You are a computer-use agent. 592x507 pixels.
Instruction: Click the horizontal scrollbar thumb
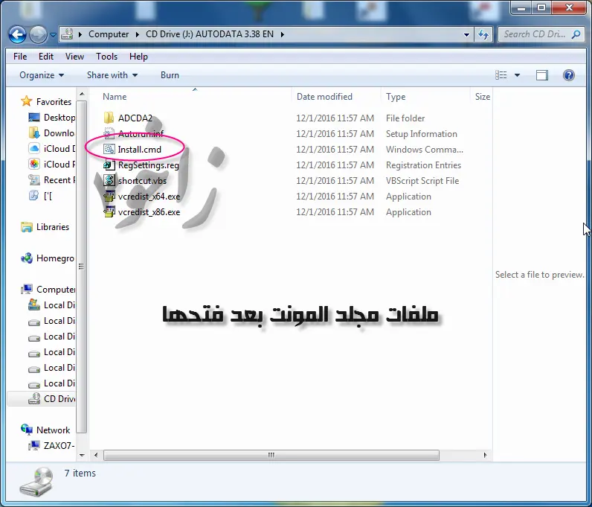click(x=271, y=455)
